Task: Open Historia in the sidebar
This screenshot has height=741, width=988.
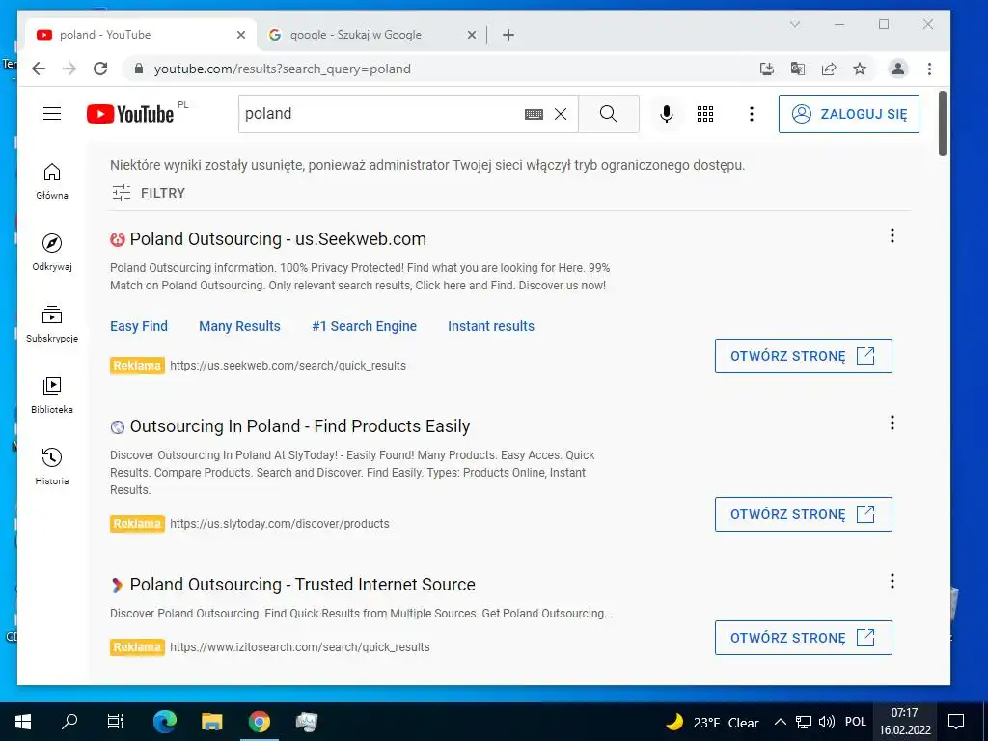Action: click(52, 466)
